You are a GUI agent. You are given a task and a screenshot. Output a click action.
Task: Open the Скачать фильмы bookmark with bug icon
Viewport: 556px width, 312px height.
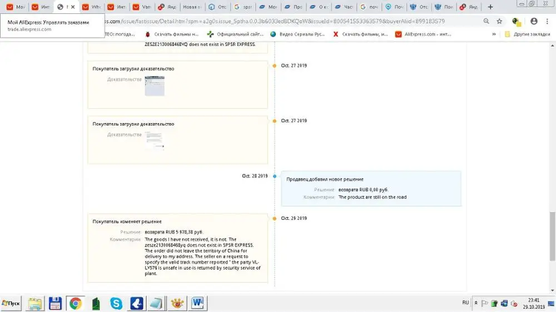172,34
